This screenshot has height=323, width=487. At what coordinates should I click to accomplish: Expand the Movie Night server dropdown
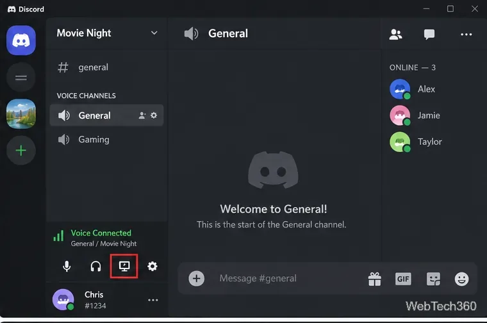[154, 33]
